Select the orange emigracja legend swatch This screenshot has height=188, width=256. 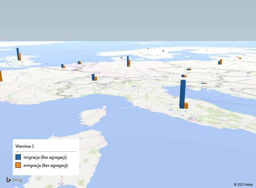click(18, 165)
